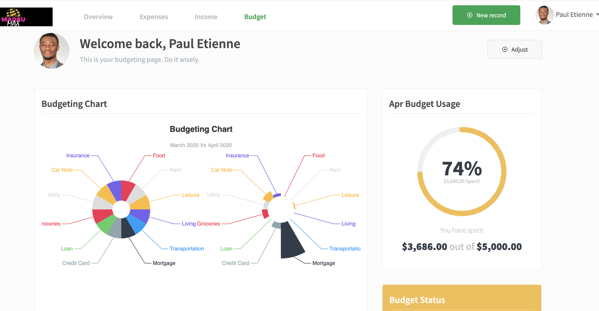Click the New record button
Viewport: 599px width, 311px height.
pyautogui.click(x=486, y=15)
